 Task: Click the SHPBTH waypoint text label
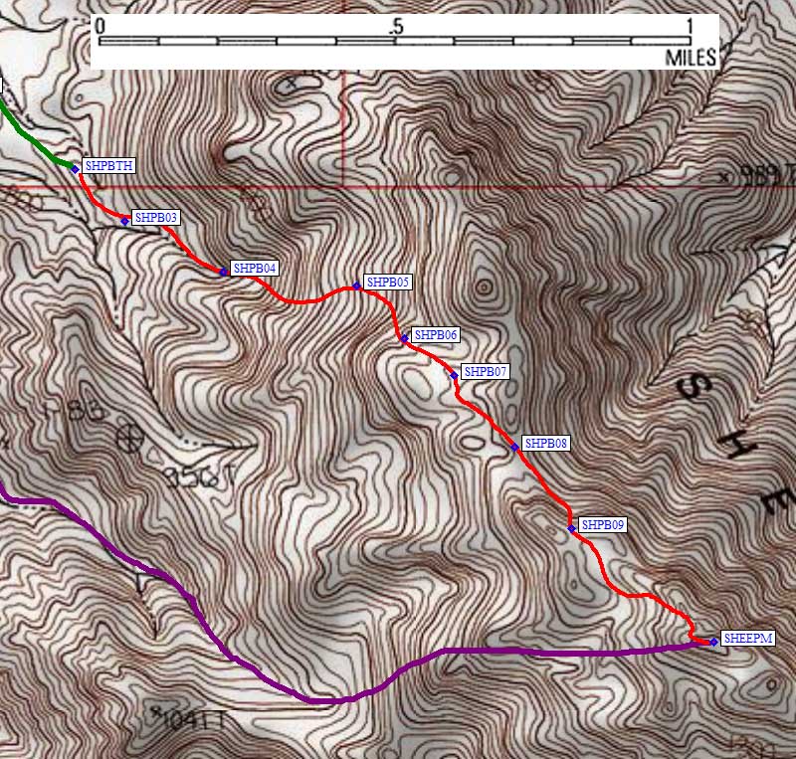(x=108, y=165)
